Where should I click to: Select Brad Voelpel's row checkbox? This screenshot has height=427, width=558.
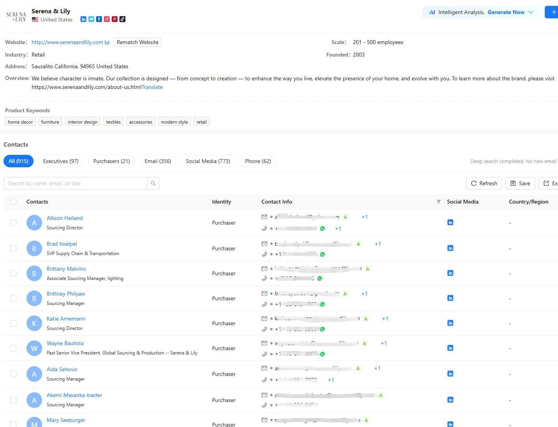coord(13,248)
